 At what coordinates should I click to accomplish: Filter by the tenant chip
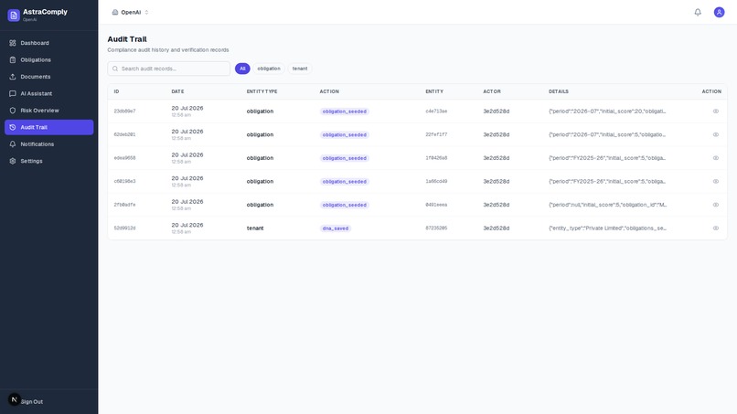(300, 69)
